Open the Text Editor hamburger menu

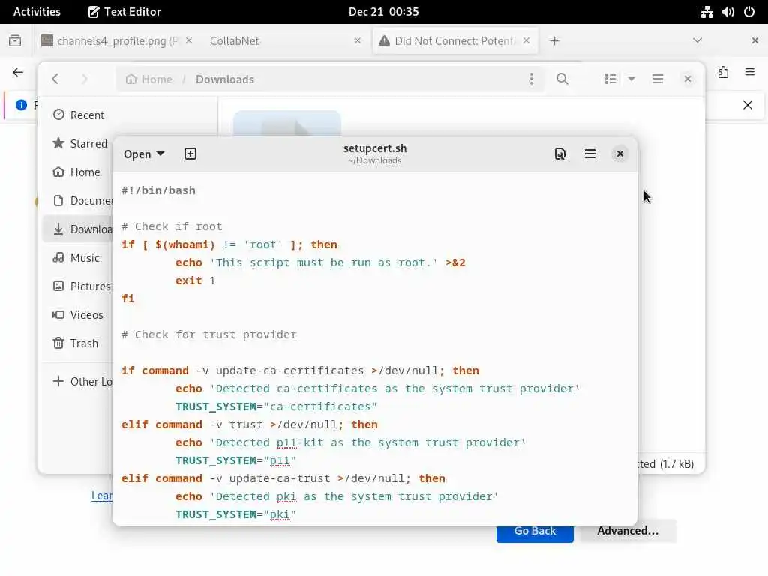(590, 154)
